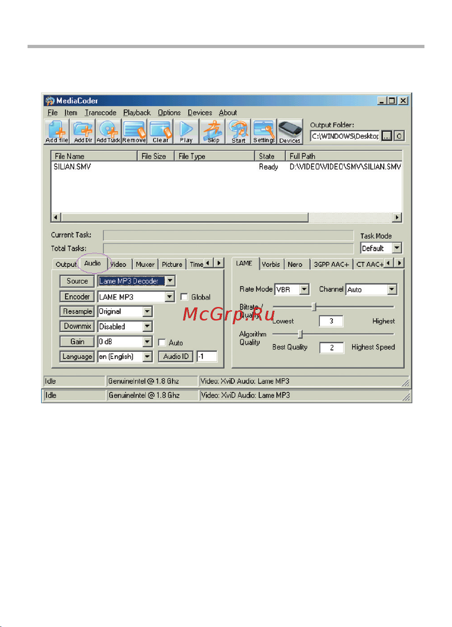Open the Encoder LAME MP3 dropdown
This screenshot has height=627, width=452.
click(170, 297)
